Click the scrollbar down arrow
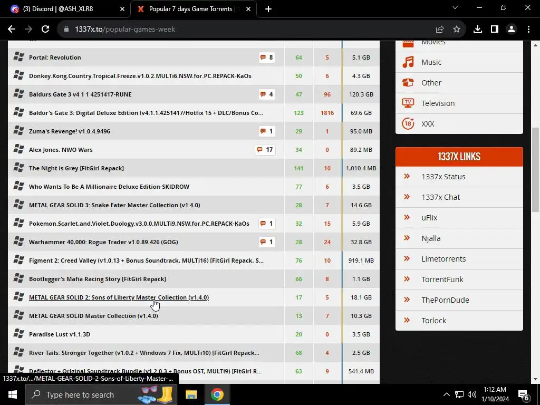Image resolution: width=540 pixels, height=405 pixels. [x=535, y=379]
